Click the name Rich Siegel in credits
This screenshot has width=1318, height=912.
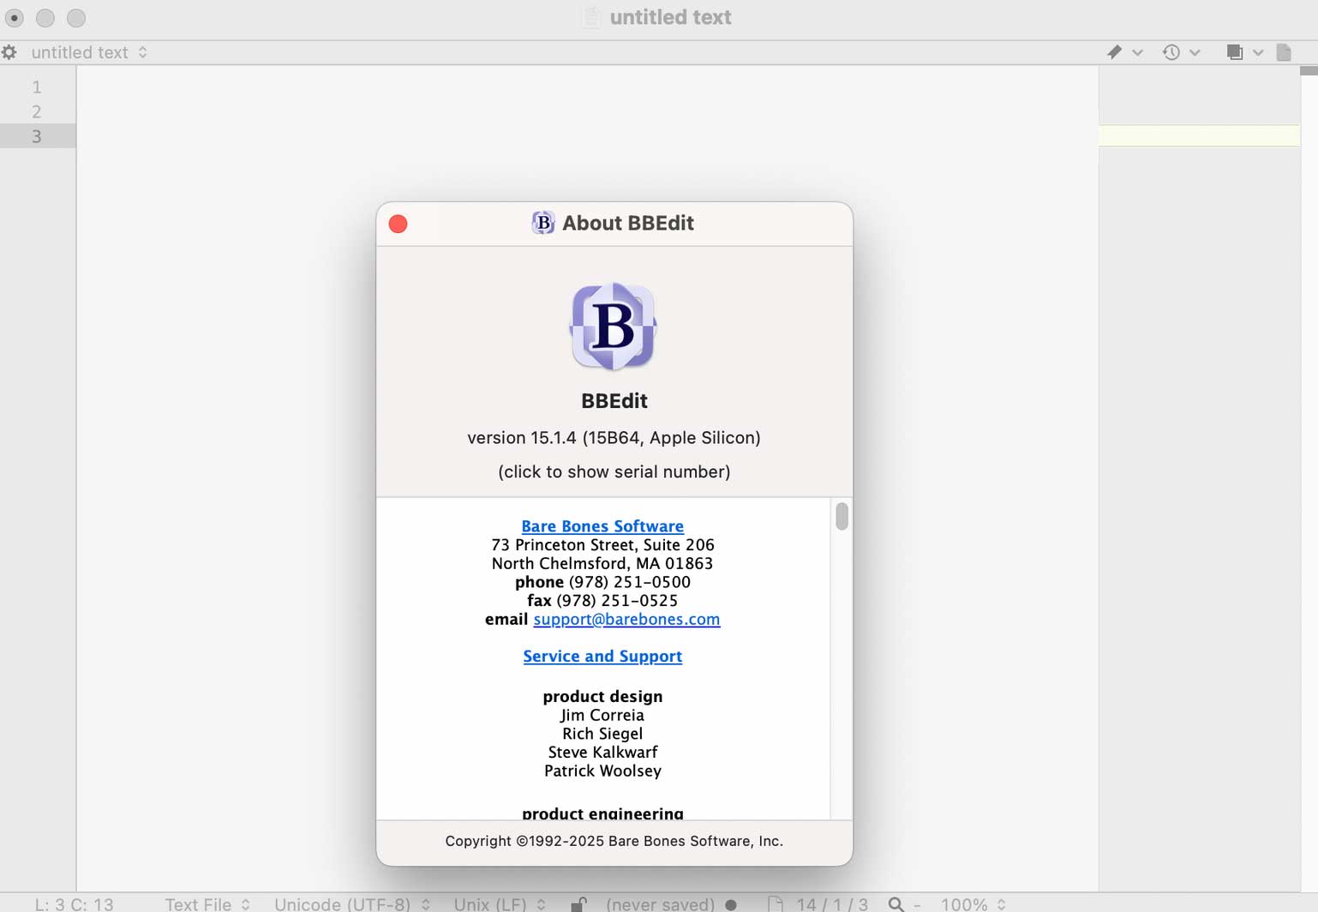click(602, 734)
